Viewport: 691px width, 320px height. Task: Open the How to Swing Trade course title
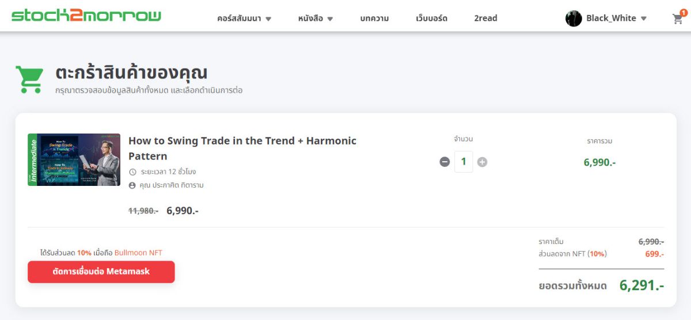pyautogui.click(x=242, y=148)
